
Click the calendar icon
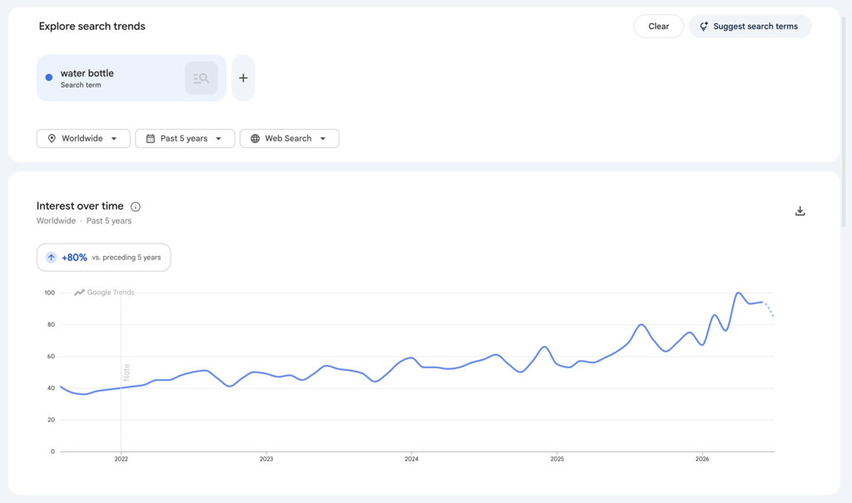[151, 139]
